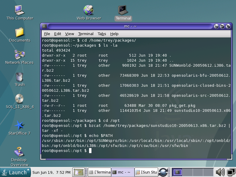Switch to the third workspace in pager
The width and height of the screenshot is (236, 177).
tap(198, 172)
